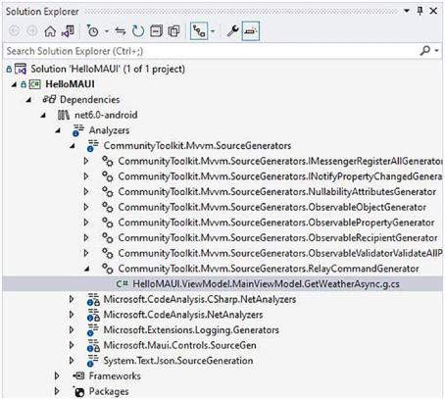Select the HelloMAUI project node

[70, 84]
